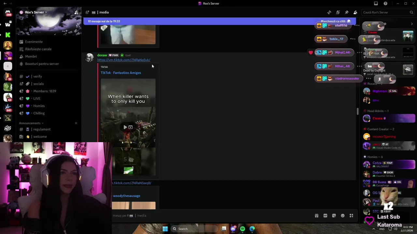Play the Fantastico Amigos TikTok video
Image resolution: width=417 pixels, height=234 pixels.
point(125,127)
